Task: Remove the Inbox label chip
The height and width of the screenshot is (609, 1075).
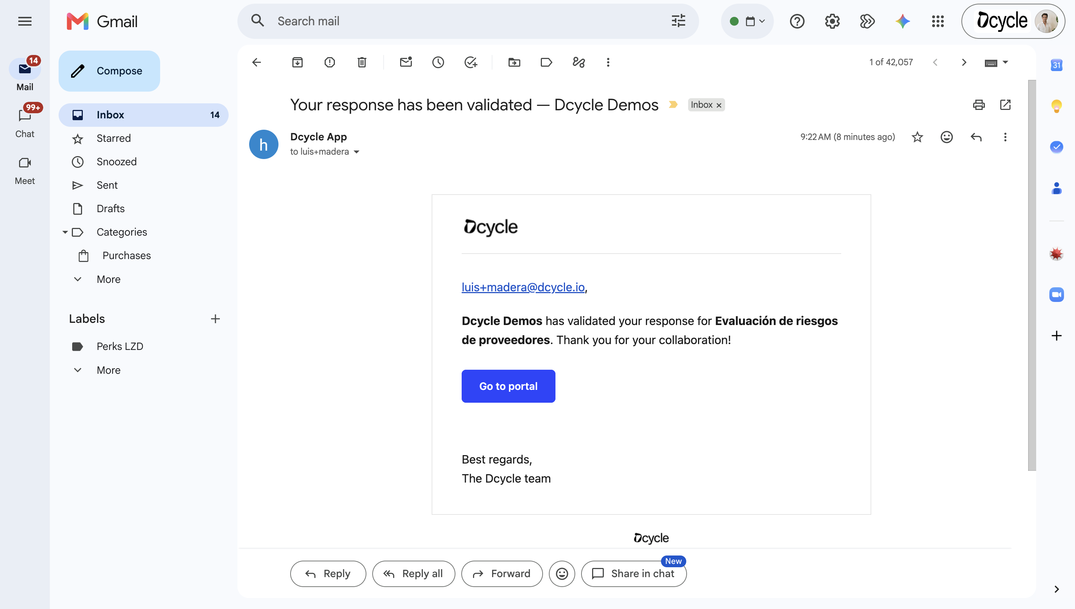Action: point(719,106)
